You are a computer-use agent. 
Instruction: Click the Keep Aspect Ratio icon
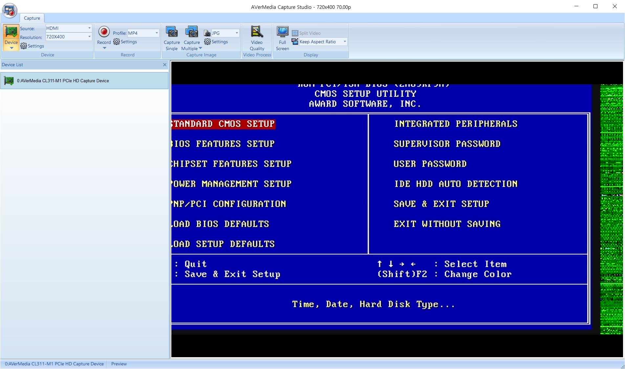click(295, 42)
